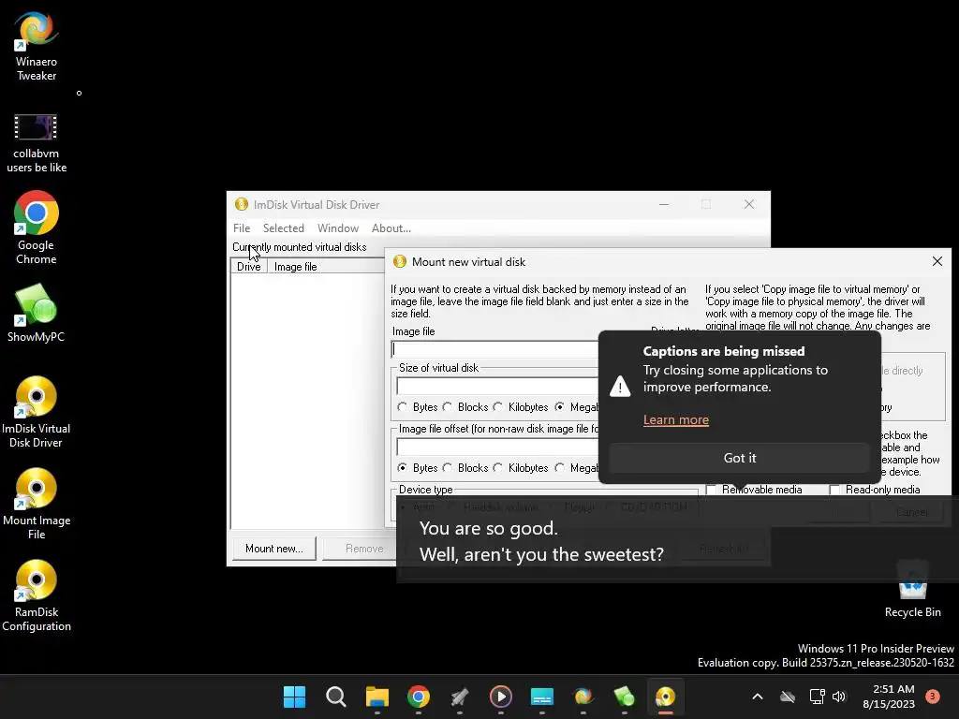Viewport: 959px width, 719px height.
Task: Click the rocket-shaped taskbar app icon
Action: click(x=460, y=697)
